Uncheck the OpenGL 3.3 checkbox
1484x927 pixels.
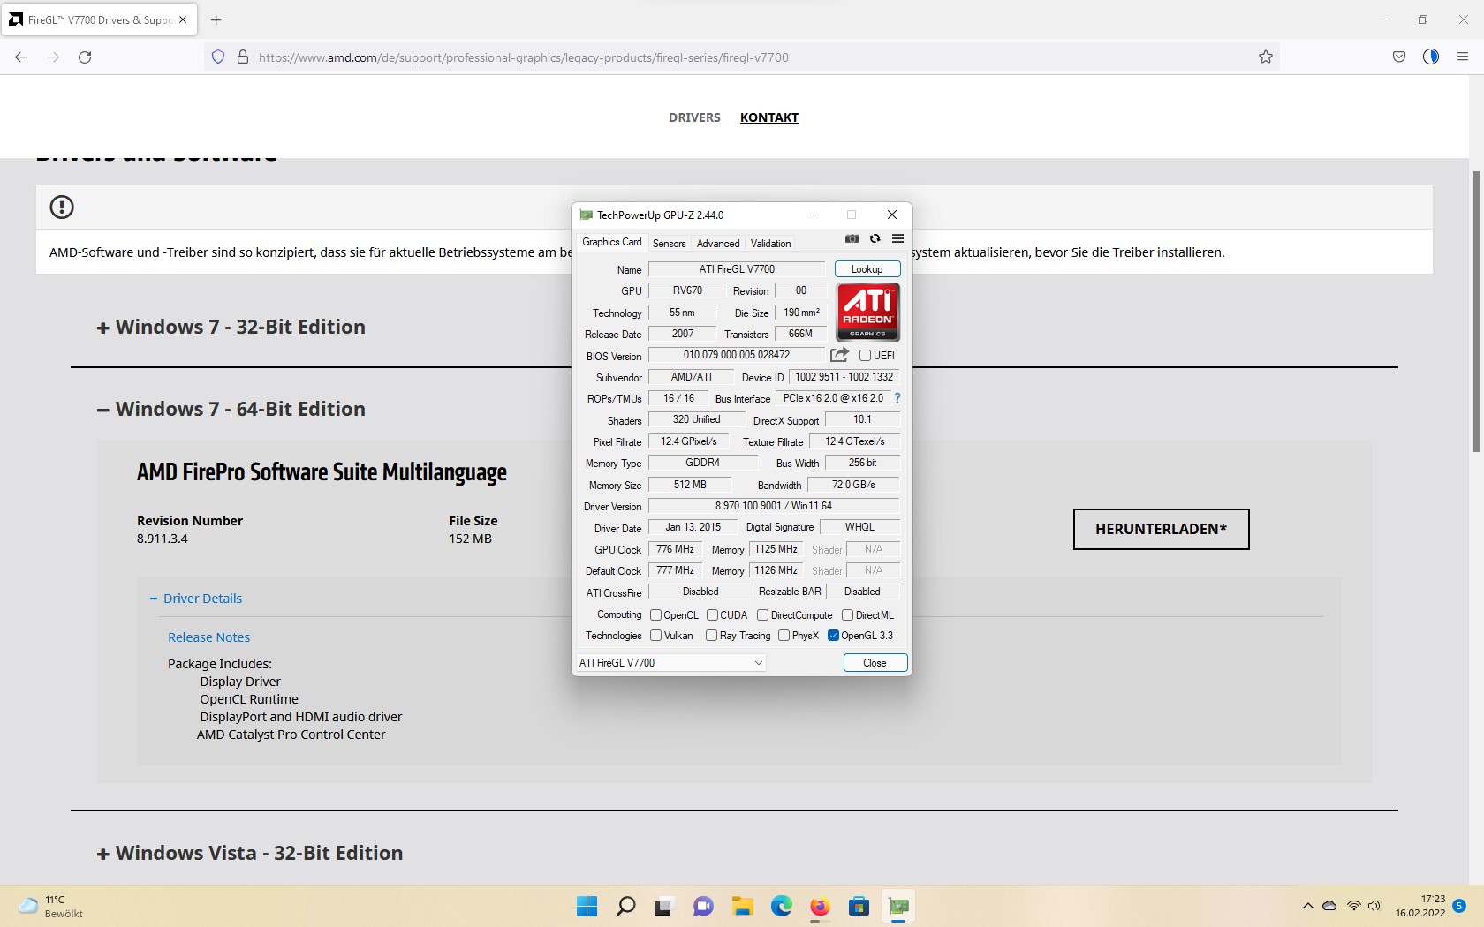tap(833, 636)
